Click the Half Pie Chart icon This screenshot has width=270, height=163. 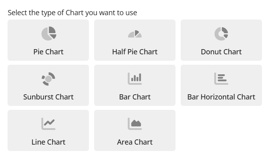pos(135,34)
